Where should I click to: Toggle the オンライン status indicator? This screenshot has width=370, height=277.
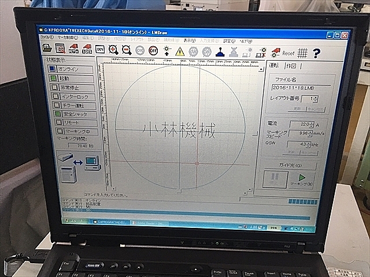click(71, 69)
